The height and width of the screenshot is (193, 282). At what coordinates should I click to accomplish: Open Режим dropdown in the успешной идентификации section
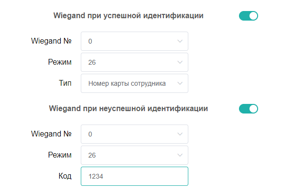coord(134,62)
